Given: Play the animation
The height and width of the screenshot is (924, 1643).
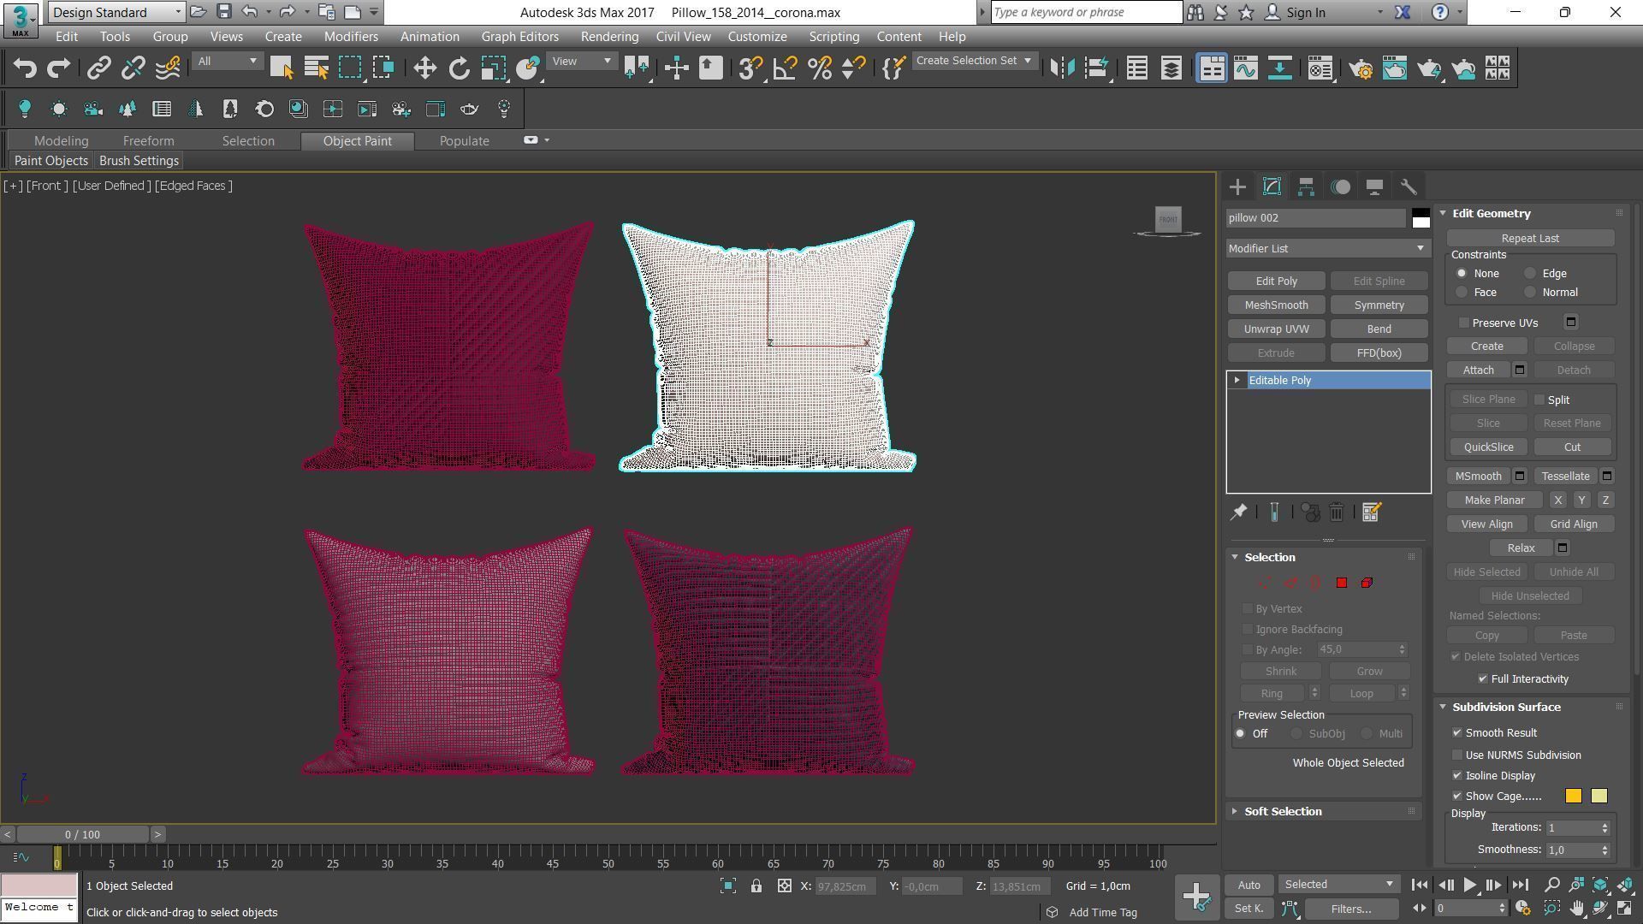Looking at the screenshot, I should (1469, 885).
